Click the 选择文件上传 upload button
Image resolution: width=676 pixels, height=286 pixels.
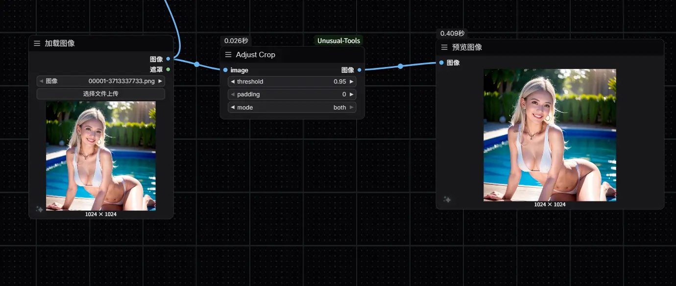point(100,93)
